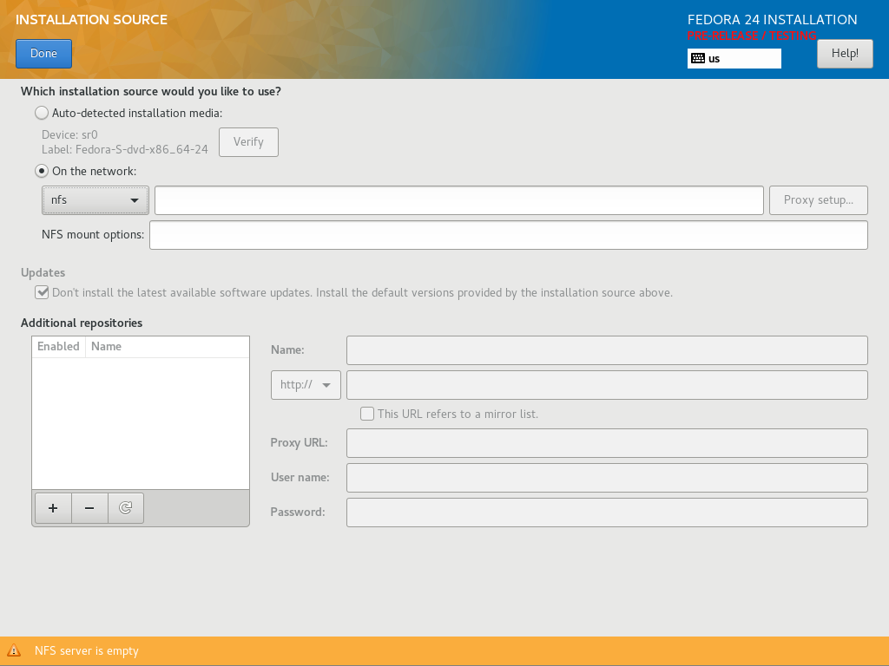Click the us keyboard layout indicator

(734, 58)
